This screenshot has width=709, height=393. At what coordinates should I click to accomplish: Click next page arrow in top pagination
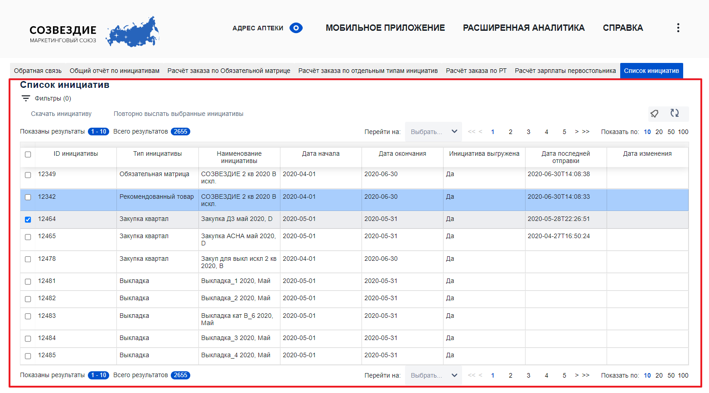[x=577, y=132]
